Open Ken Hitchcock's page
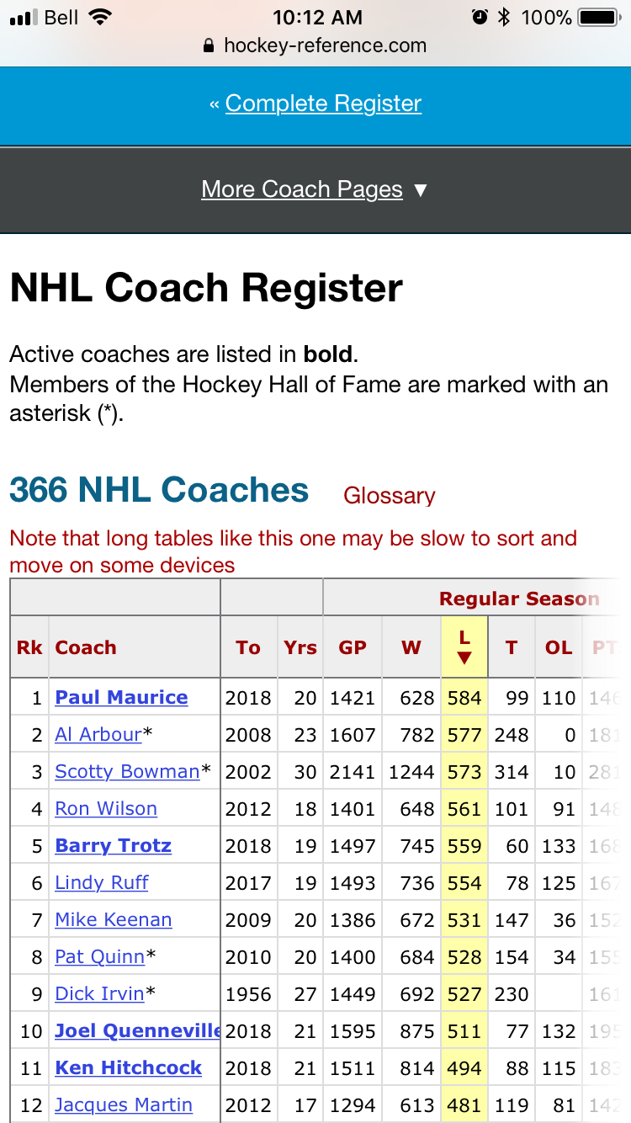 coord(128,1067)
